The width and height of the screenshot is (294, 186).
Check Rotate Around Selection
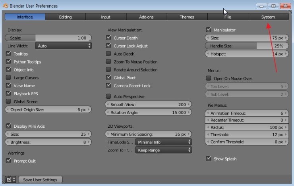click(x=108, y=70)
